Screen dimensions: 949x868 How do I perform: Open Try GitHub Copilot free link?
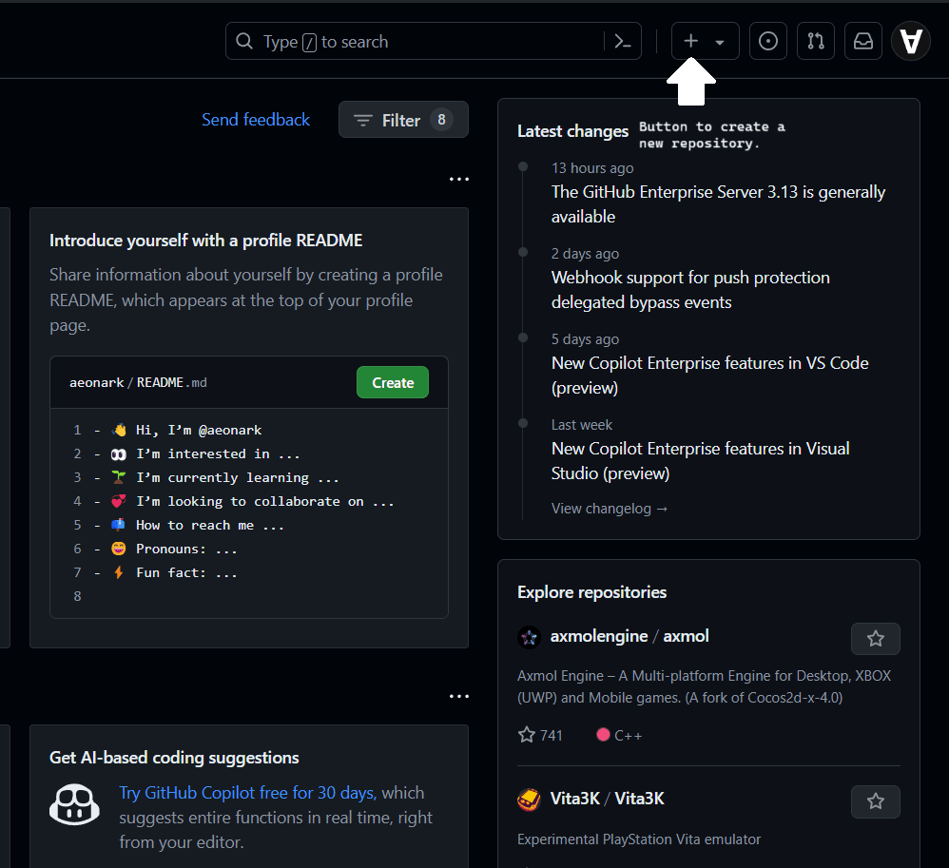pyautogui.click(x=247, y=793)
